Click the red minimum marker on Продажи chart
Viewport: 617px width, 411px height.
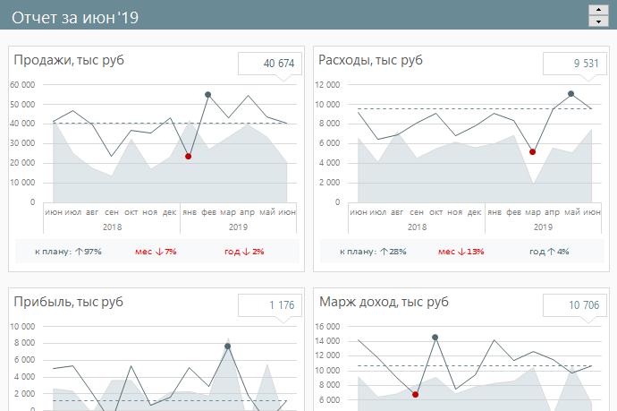[188, 157]
